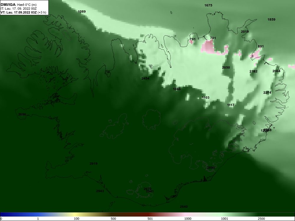Viewport: 295px width, 221px height.
Task: Select the 2640 value offshore south
Action: click(183, 207)
